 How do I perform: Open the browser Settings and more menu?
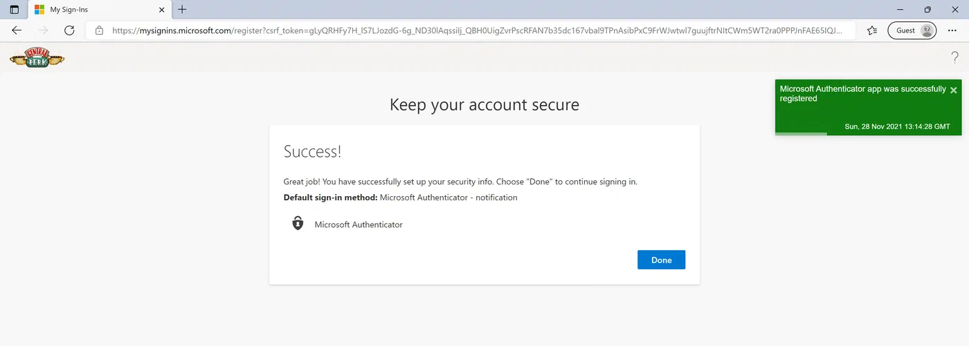[x=952, y=30]
